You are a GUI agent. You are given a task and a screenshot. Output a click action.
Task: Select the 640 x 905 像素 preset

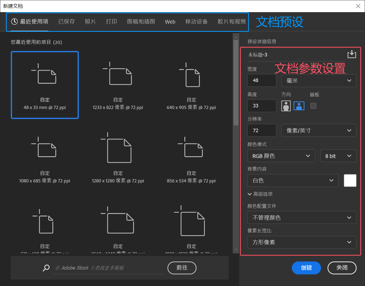click(191, 85)
